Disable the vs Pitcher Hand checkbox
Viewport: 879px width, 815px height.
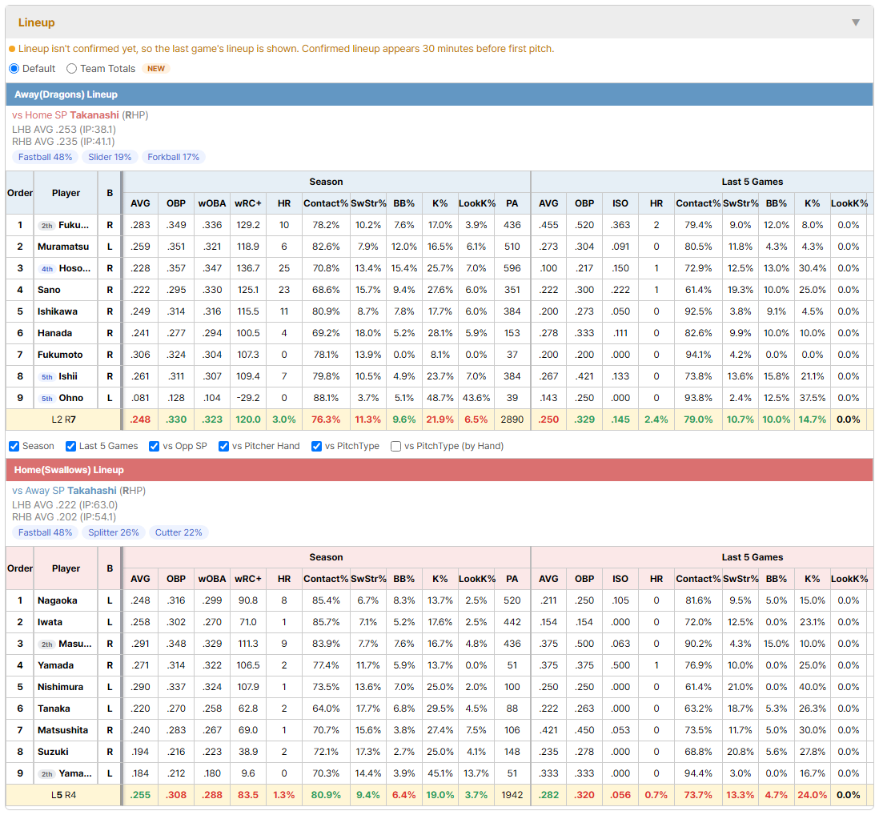223,446
